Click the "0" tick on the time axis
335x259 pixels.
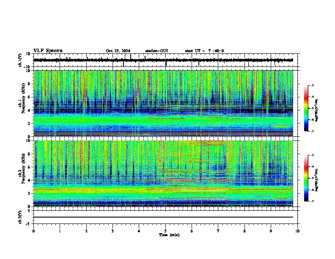pos(33,231)
